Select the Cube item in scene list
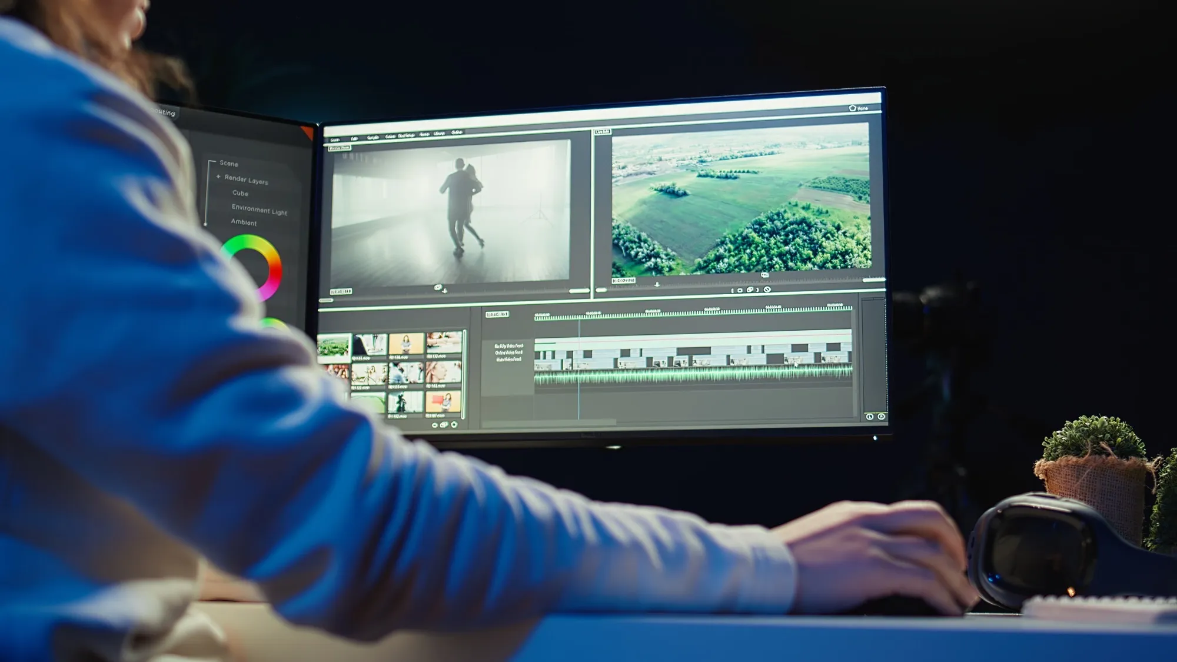Image resolution: width=1177 pixels, height=662 pixels. point(240,193)
